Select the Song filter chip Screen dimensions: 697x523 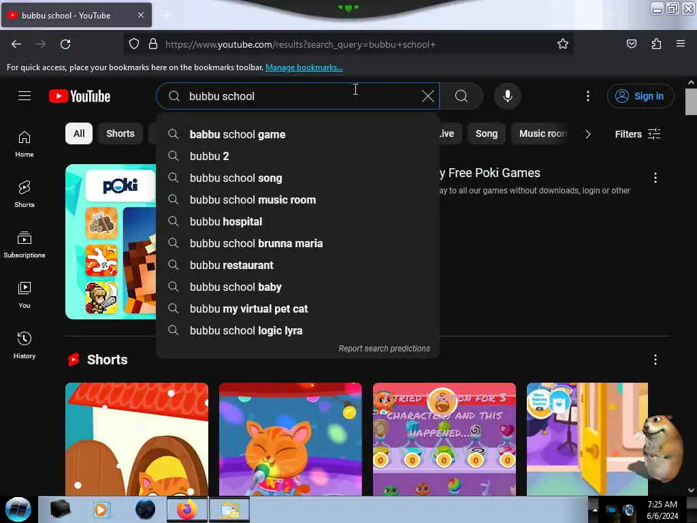coord(486,133)
